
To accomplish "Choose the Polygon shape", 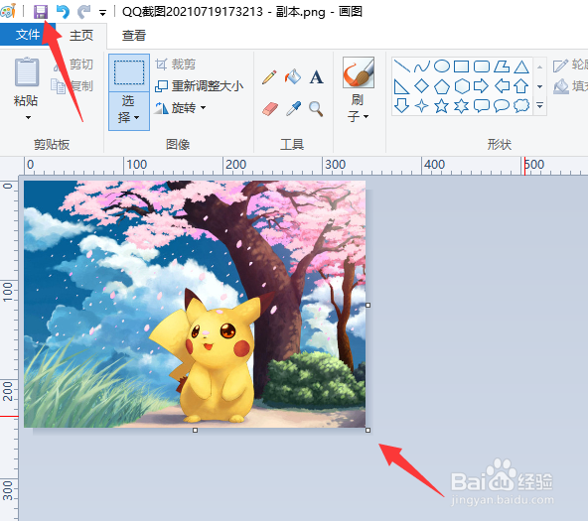I will (502, 66).
